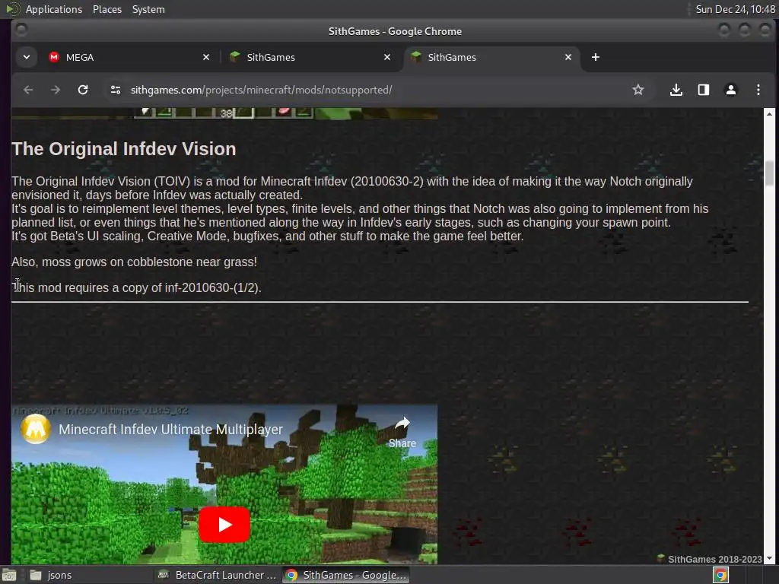Close the active SithGames tab
Screen dimensions: 779x584
pos(568,57)
